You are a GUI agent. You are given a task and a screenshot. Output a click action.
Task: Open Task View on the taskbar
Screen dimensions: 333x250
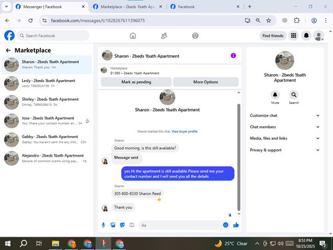tap(39, 243)
